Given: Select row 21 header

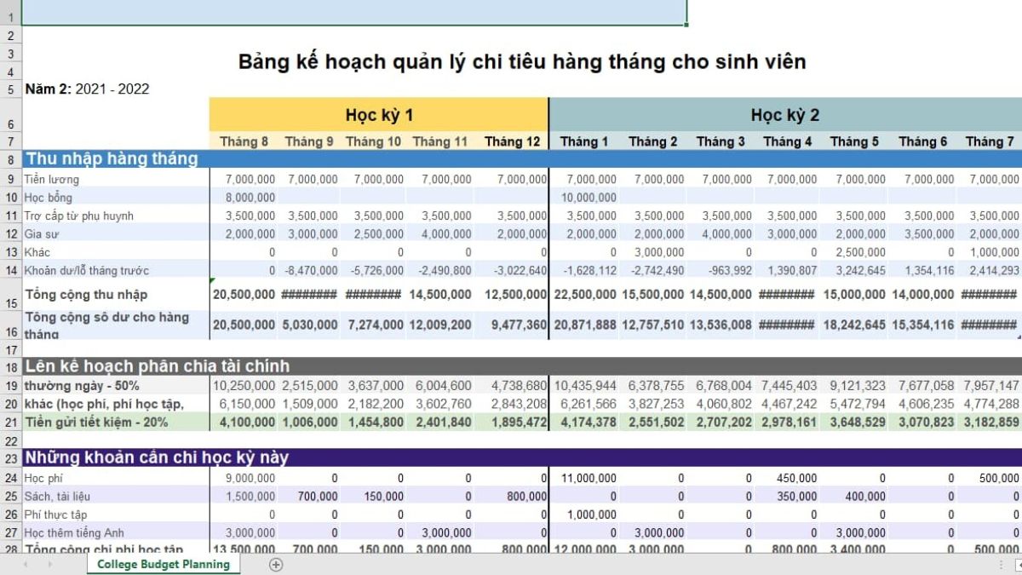Looking at the screenshot, I should 10,423.
